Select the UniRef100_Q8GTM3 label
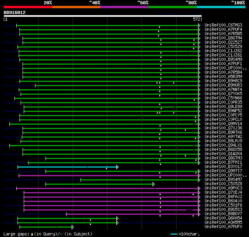Image resolution: width=249 pixels, height=237 pixels. click(223, 158)
